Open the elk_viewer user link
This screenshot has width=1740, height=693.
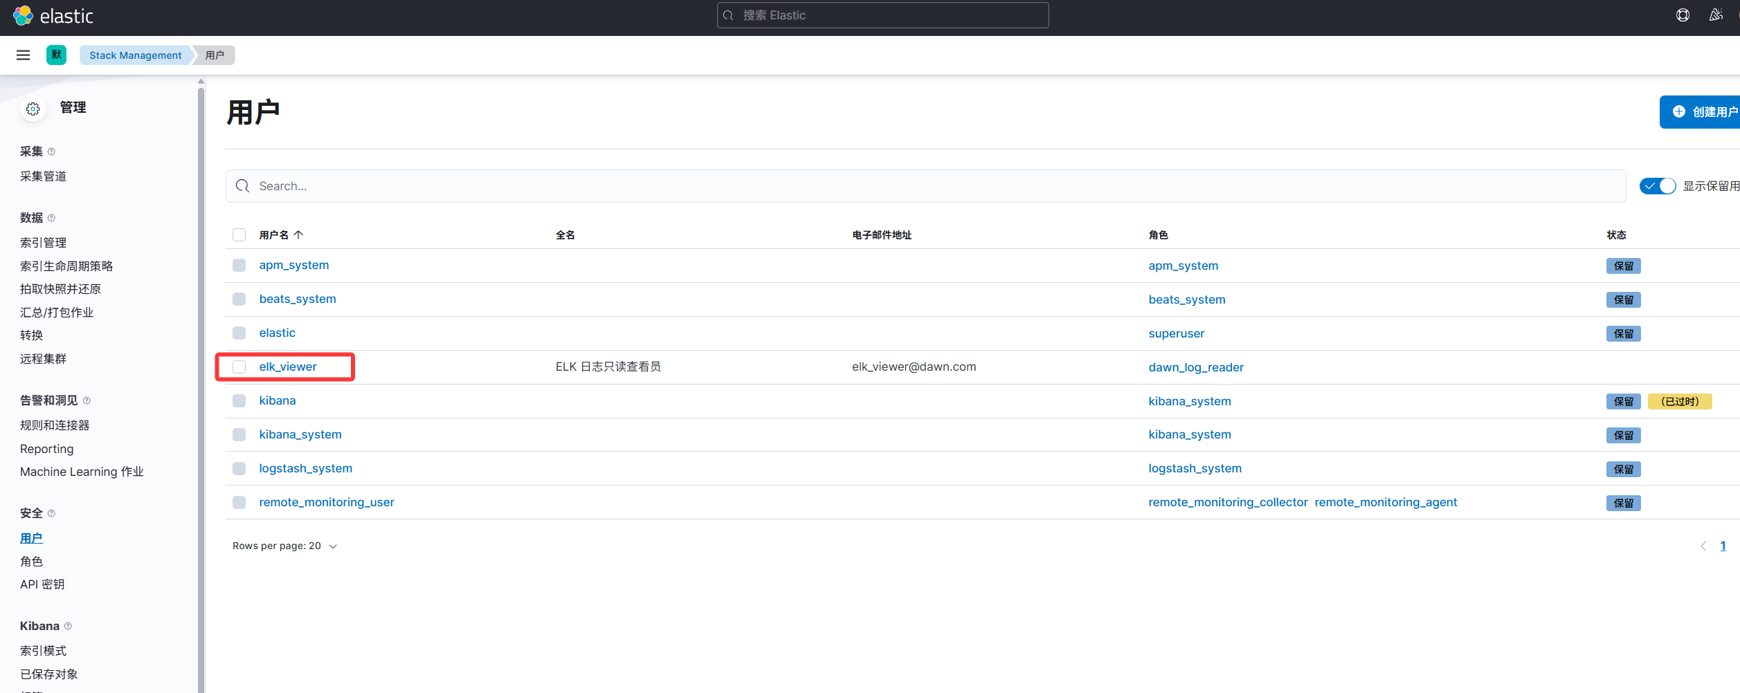click(288, 367)
